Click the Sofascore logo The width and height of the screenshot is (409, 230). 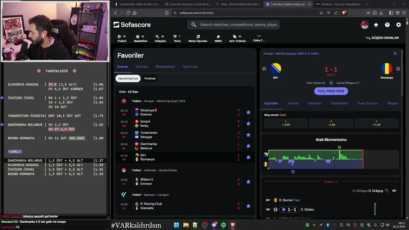coord(132,25)
